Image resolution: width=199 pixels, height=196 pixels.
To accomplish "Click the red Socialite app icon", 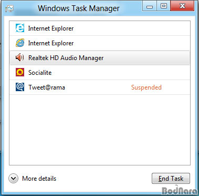I will tap(20, 73).
